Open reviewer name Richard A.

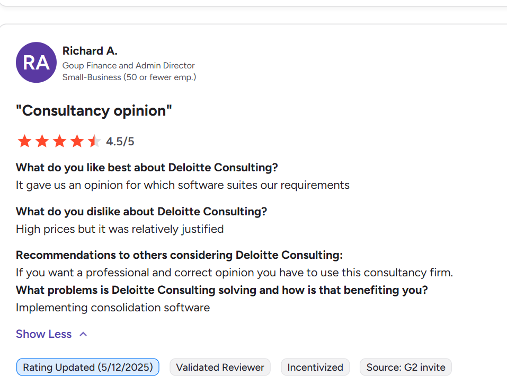pos(90,51)
